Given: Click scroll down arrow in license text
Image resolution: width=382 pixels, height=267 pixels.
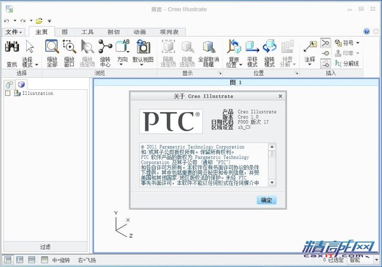Looking at the screenshot, I should [x=272, y=182].
